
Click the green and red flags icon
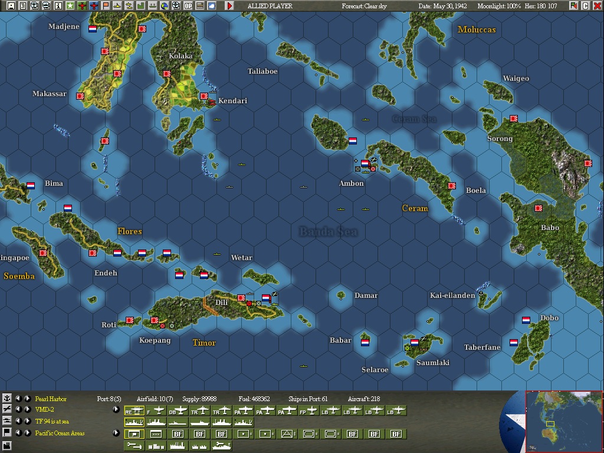pyautogui.click(x=574, y=6)
